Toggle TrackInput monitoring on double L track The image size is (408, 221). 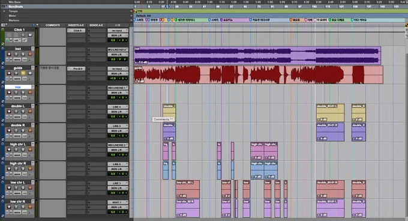[x=16, y=111]
